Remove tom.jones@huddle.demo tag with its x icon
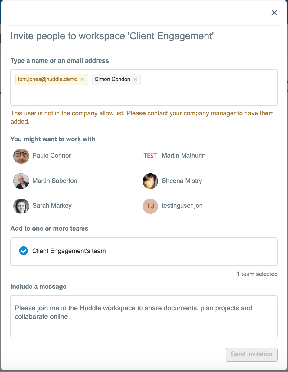 click(x=82, y=79)
